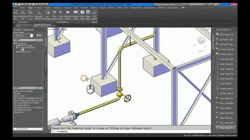The image size is (250, 140).
Task: Click the ViewCube in the drawing viewport
Action: click(201, 40)
